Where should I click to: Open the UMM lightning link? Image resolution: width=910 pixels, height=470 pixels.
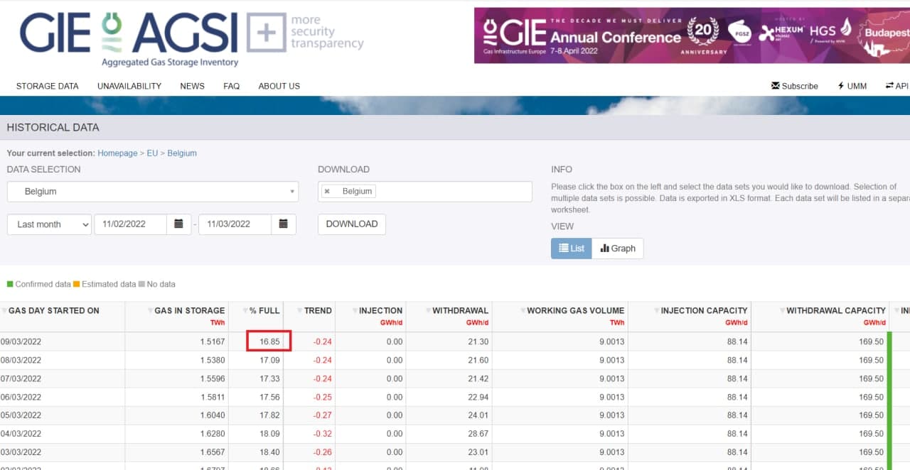pyautogui.click(x=852, y=86)
